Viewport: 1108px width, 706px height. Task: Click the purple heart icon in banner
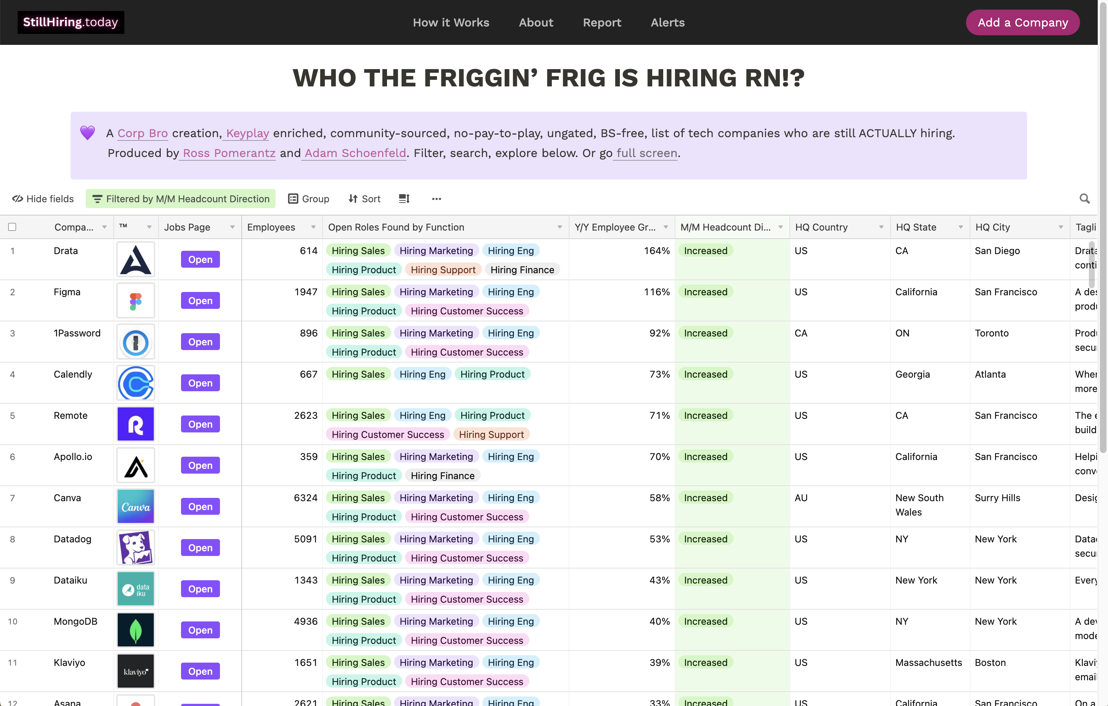pos(88,133)
